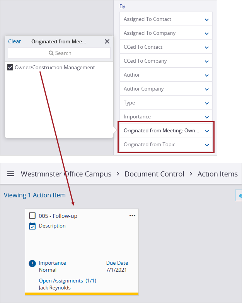This screenshot has width=242, height=303.
Task: Expand the Originated from Topic filter
Action: [166, 144]
